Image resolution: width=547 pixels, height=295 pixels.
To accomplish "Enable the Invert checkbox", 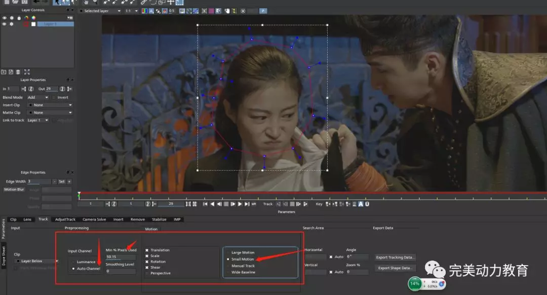I will pyautogui.click(x=54, y=97).
